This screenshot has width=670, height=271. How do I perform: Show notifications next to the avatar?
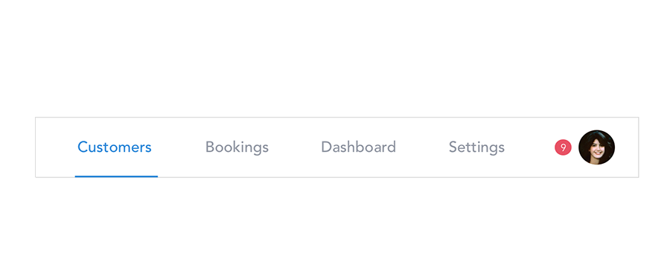pyautogui.click(x=563, y=147)
